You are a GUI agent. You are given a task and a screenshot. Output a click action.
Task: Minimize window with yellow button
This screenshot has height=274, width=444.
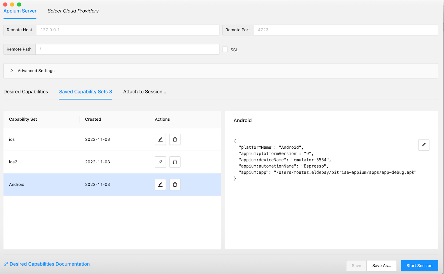pos(12,4)
